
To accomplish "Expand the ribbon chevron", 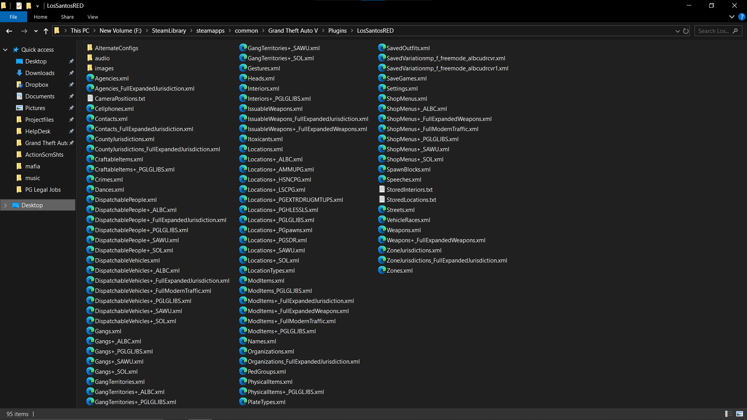I will [x=731, y=17].
